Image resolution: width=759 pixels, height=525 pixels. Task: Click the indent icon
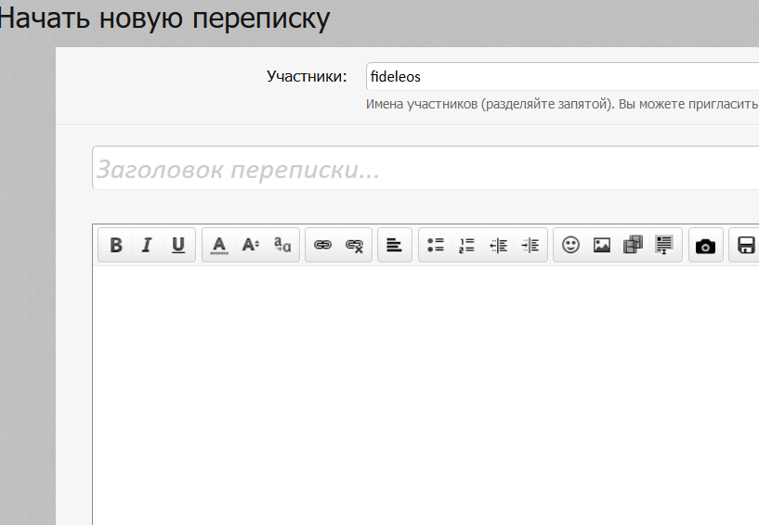coord(530,245)
